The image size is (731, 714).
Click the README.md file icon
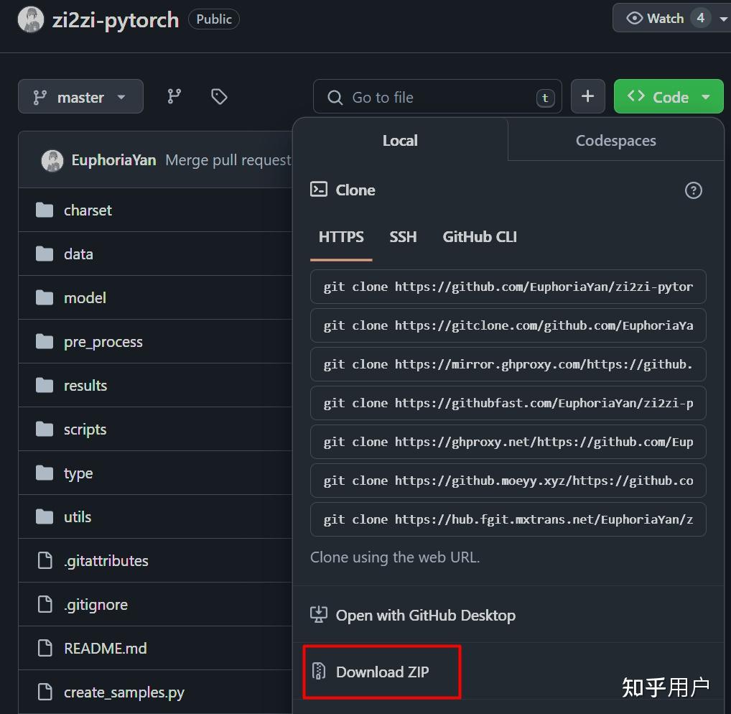point(43,648)
